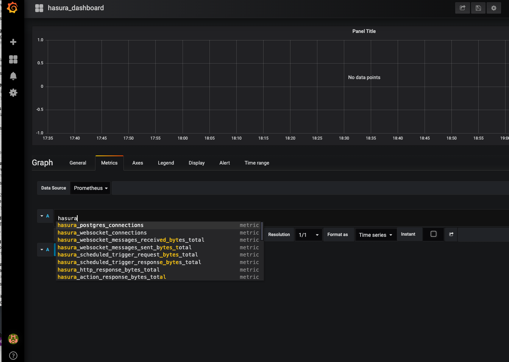509x362 pixels.
Task: Open help via the question mark icon
Action: pos(13,355)
